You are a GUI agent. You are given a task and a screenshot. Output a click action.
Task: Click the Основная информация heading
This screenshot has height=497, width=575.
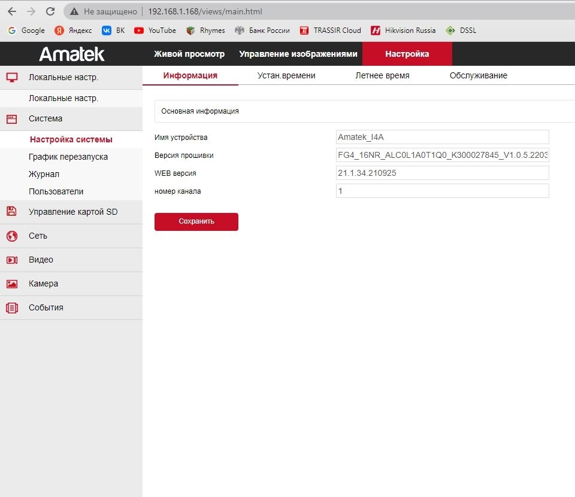coord(200,111)
